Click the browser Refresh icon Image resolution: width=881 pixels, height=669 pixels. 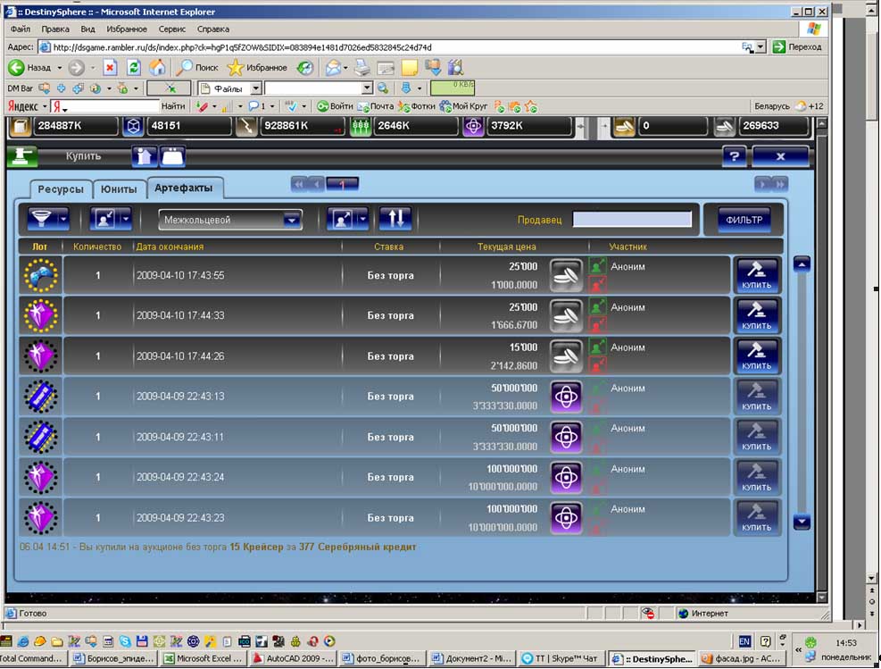pyautogui.click(x=134, y=68)
